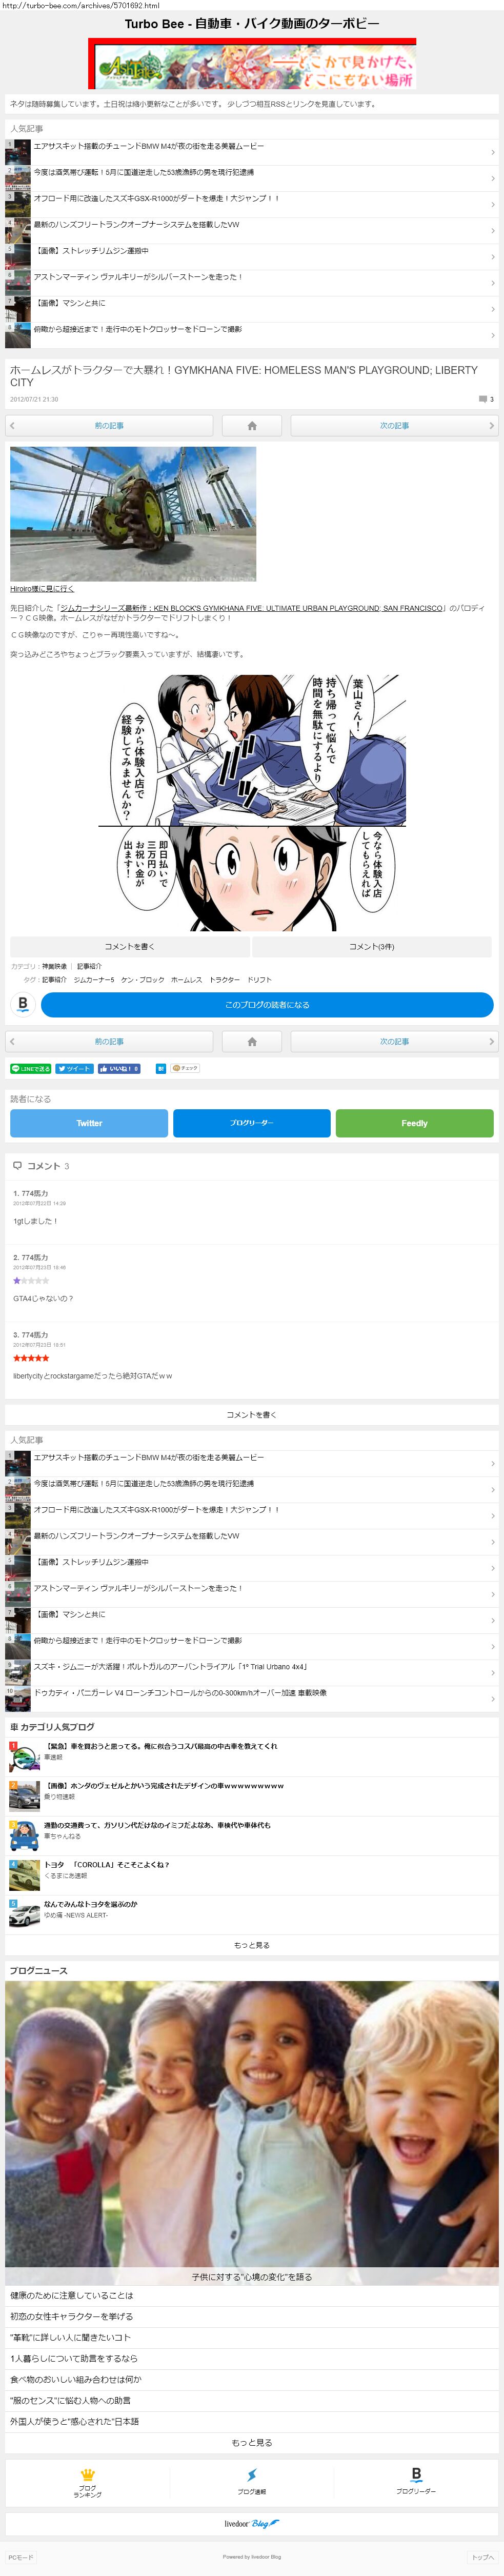Click the green Feedly button
Screen dimensions: 504x2576
(x=414, y=1123)
